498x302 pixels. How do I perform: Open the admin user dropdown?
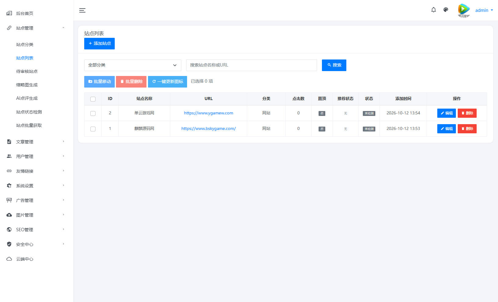pos(484,10)
